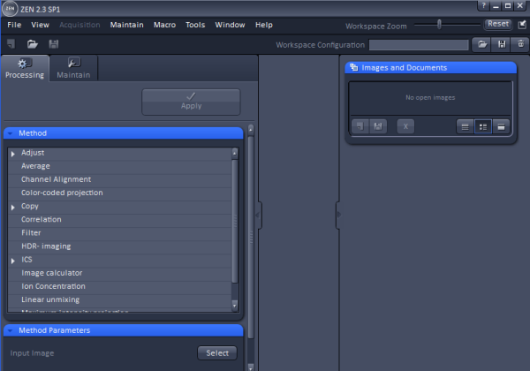Image resolution: width=530 pixels, height=371 pixels.
Task: Click the New Document icon in main toolbar
Action: pyautogui.click(x=11, y=44)
